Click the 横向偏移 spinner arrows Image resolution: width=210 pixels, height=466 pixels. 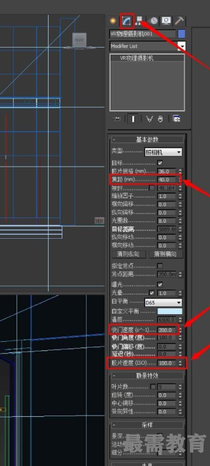[x=180, y=204]
